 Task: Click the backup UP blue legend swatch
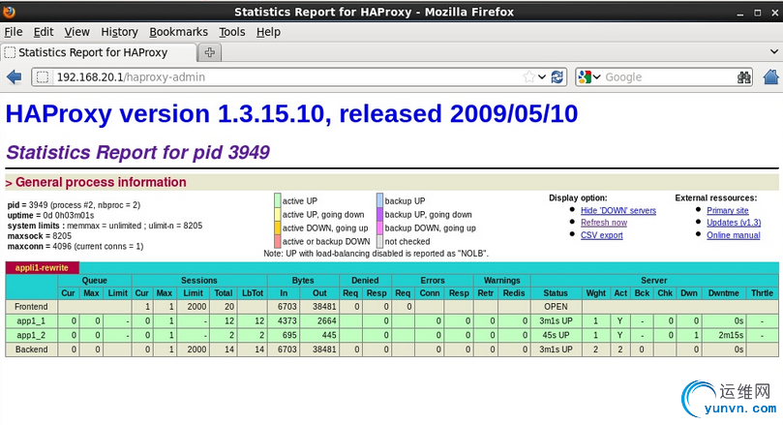point(380,200)
